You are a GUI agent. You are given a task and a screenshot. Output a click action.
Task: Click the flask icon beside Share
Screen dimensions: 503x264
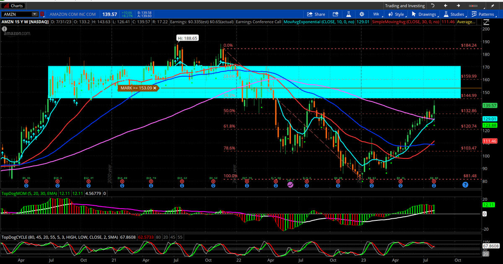click(x=349, y=14)
